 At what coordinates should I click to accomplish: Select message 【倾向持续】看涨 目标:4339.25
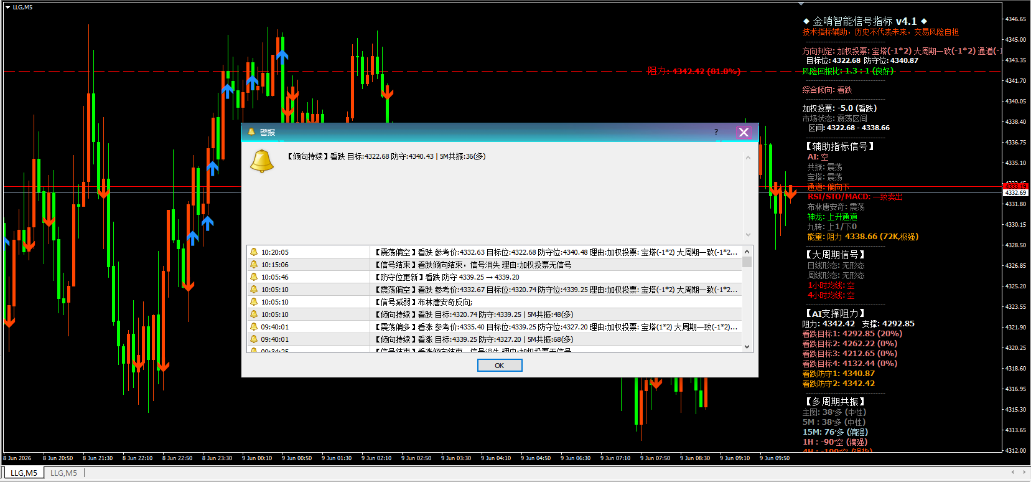coord(474,339)
